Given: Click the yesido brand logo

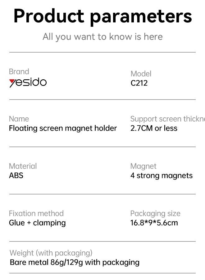Looking at the screenshot, I should tap(28, 83).
